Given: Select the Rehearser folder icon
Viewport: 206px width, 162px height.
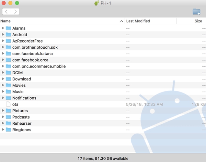Looking at the screenshot, I should pyautogui.click(x=8, y=123).
